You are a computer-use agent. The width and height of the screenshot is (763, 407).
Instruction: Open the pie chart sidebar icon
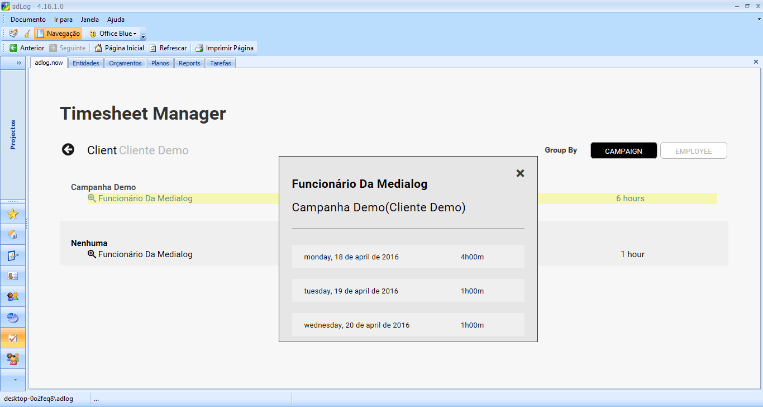[13, 318]
